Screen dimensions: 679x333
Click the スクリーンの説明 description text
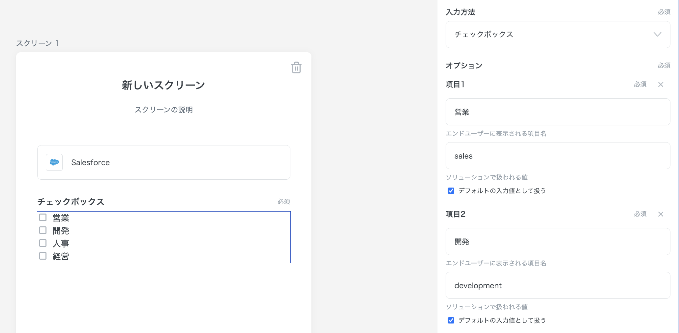point(163,110)
